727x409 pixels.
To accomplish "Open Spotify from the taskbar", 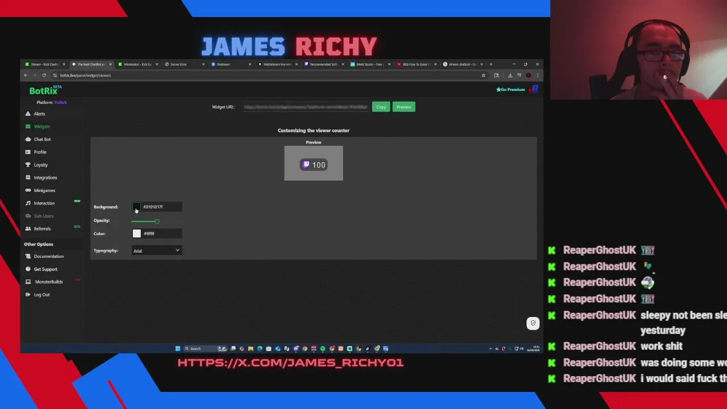I will 323,349.
